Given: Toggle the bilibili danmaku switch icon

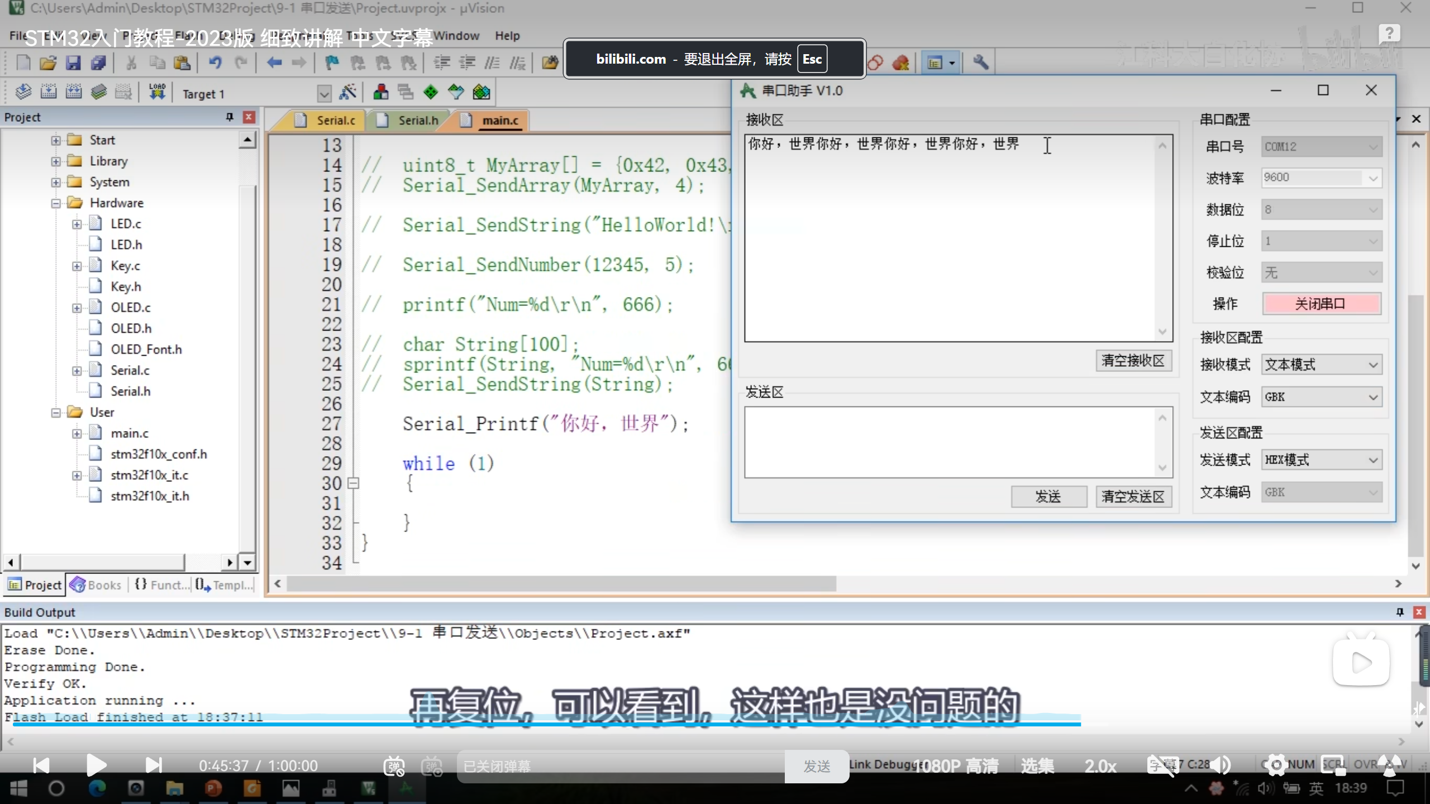Looking at the screenshot, I should click(394, 766).
